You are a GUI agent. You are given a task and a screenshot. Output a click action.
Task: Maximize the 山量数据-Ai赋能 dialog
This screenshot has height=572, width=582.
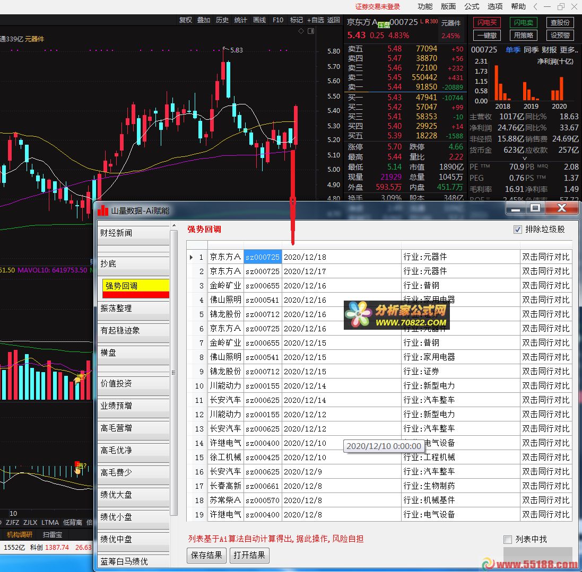[x=535, y=208]
